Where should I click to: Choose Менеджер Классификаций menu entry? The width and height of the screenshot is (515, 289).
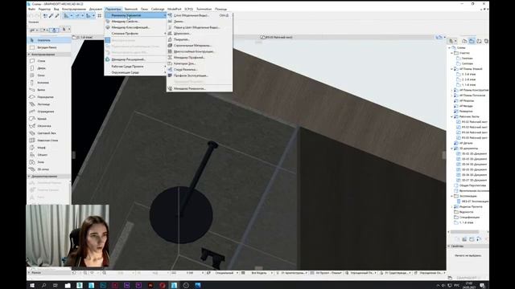(x=135, y=27)
